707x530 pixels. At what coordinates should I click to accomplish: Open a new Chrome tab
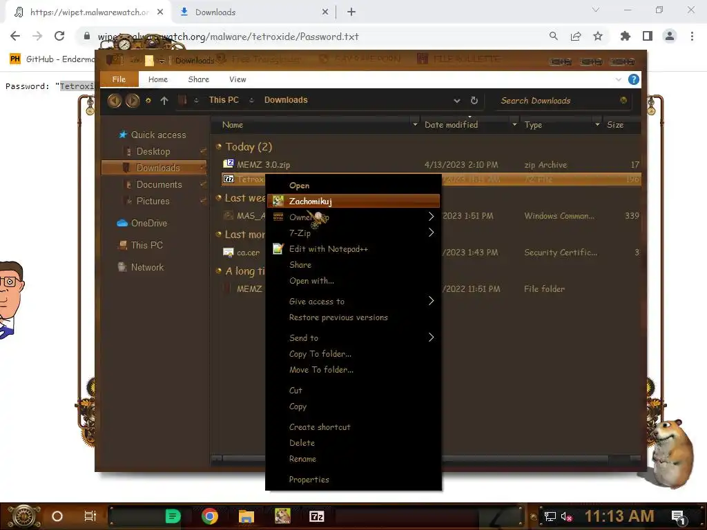coord(351,12)
